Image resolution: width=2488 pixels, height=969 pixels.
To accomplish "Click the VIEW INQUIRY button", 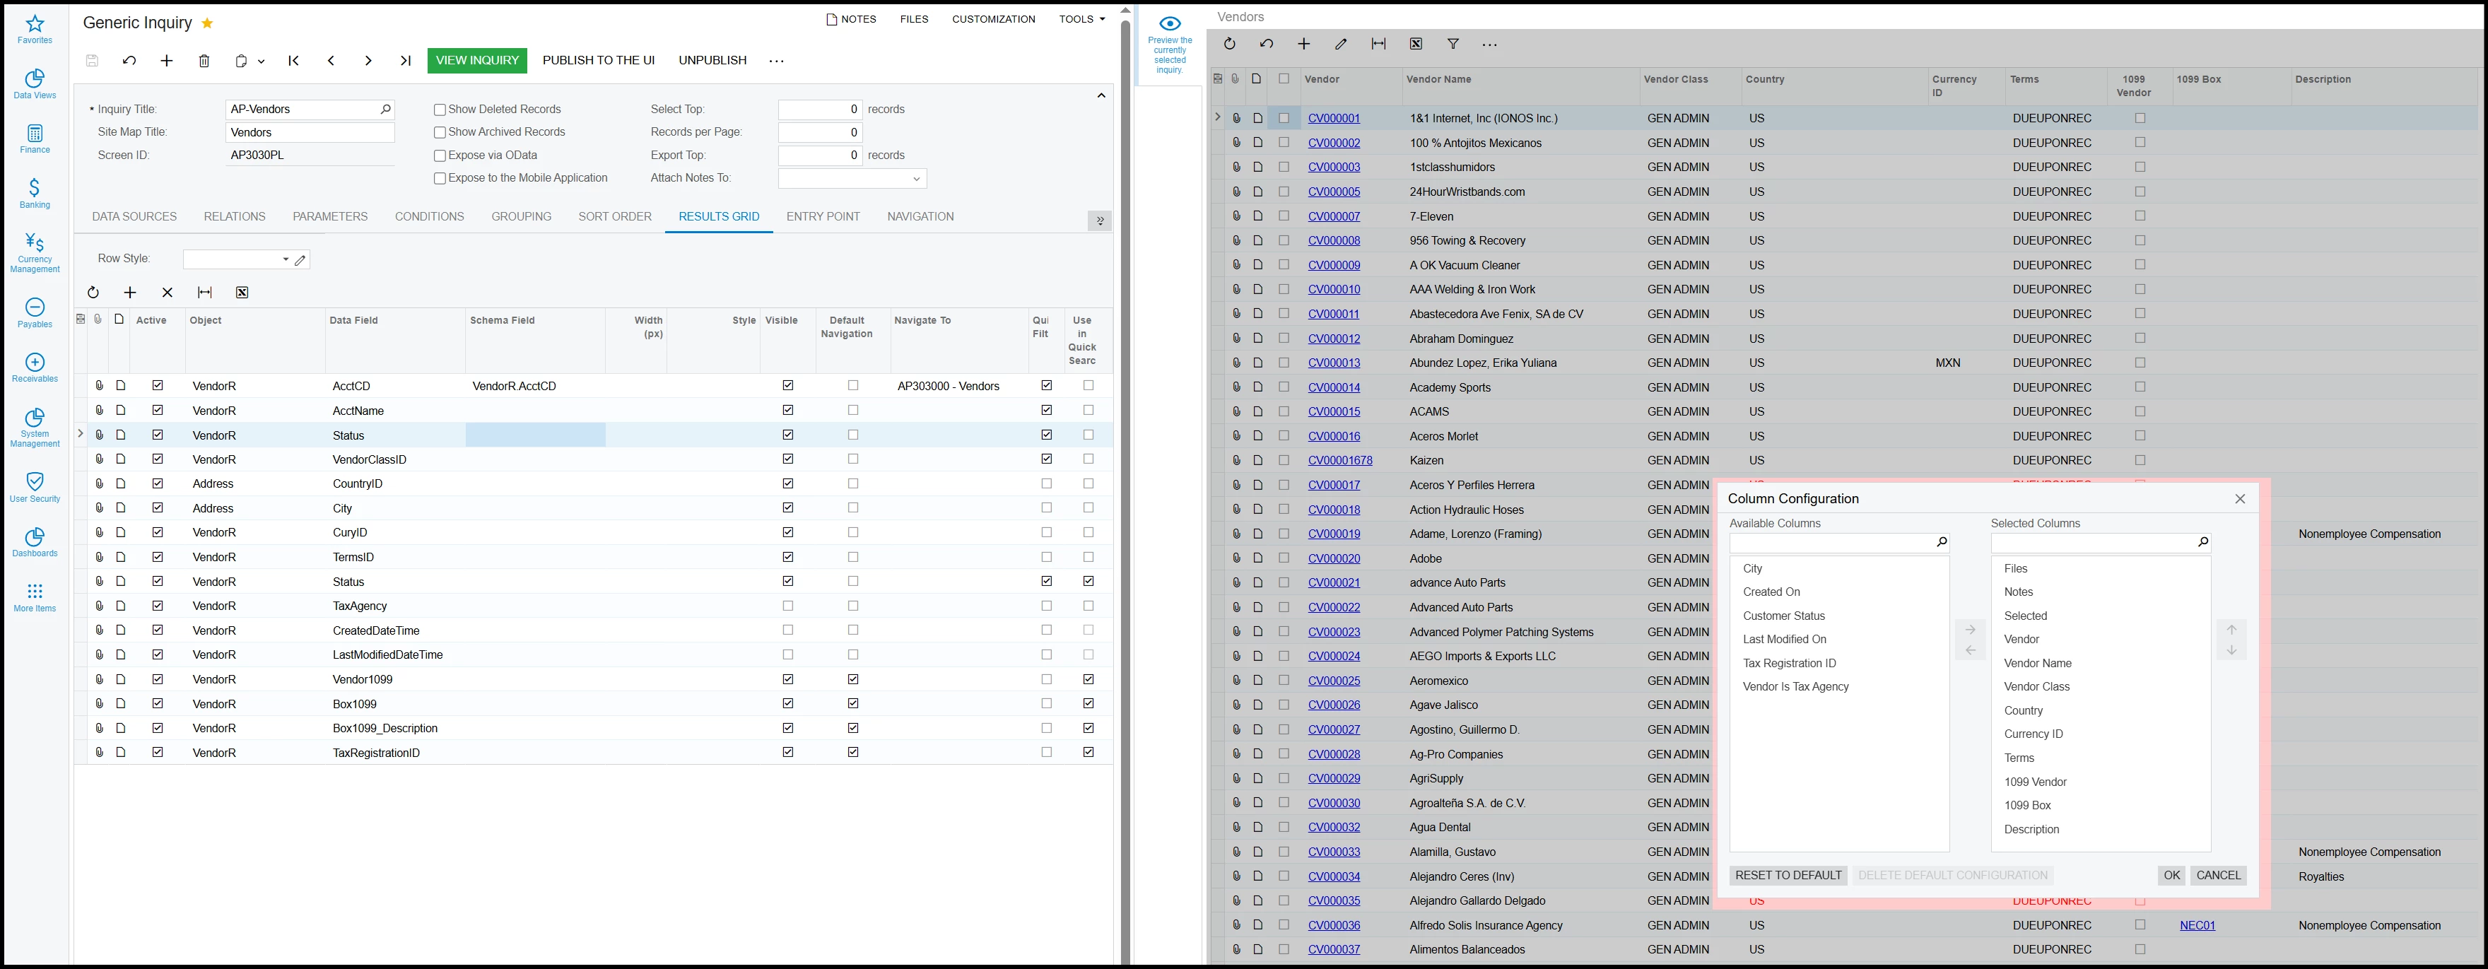I will point(477,60).
